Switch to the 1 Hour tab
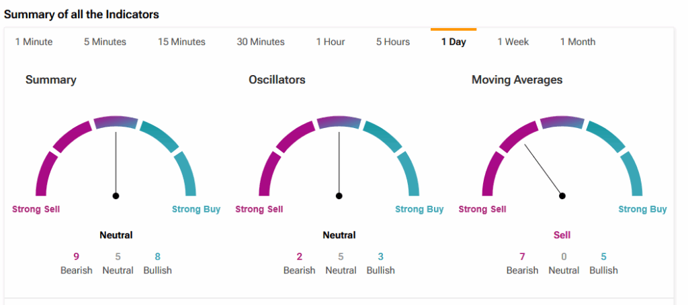688x305 pixels. coord(331,42)
